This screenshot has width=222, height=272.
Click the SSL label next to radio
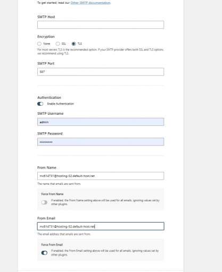click(64, 44)
